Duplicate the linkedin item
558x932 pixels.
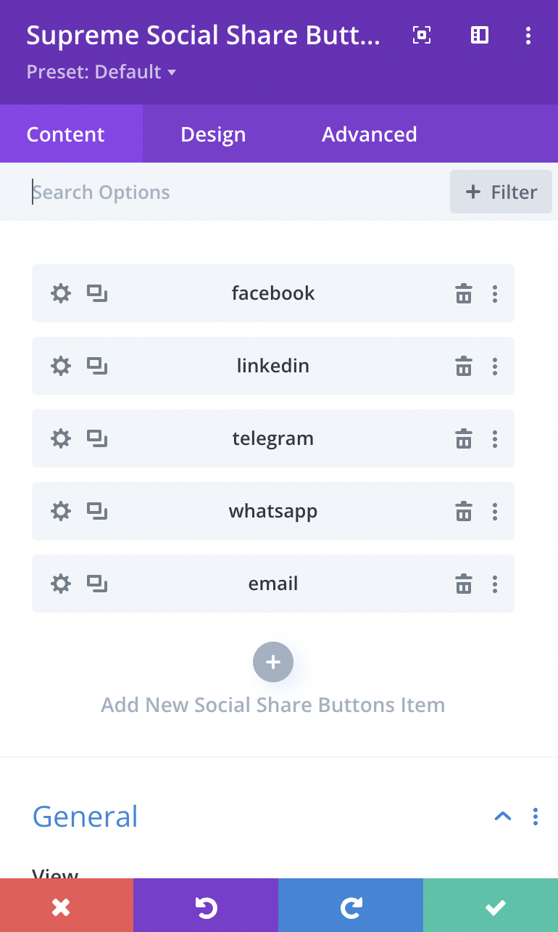point(97,366)
